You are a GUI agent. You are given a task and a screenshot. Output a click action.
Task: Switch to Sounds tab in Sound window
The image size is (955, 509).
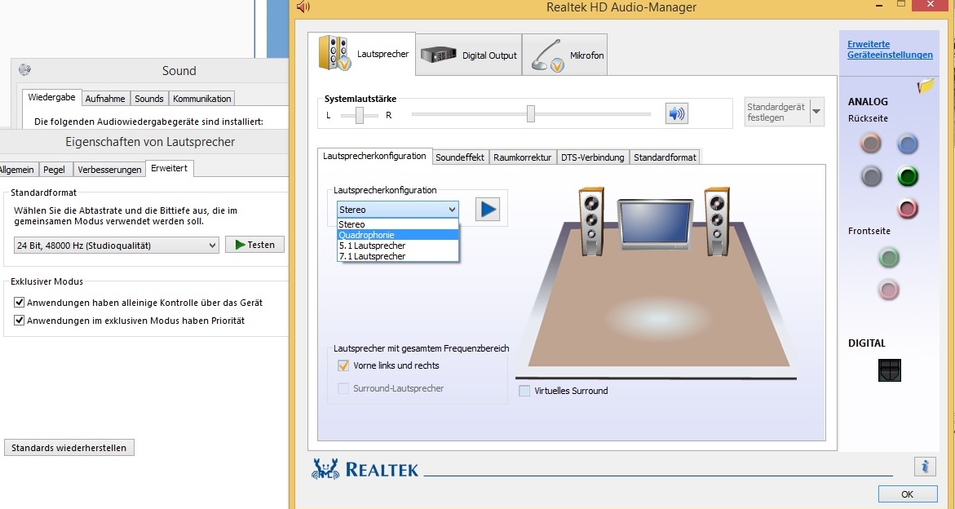click(149, 99)
